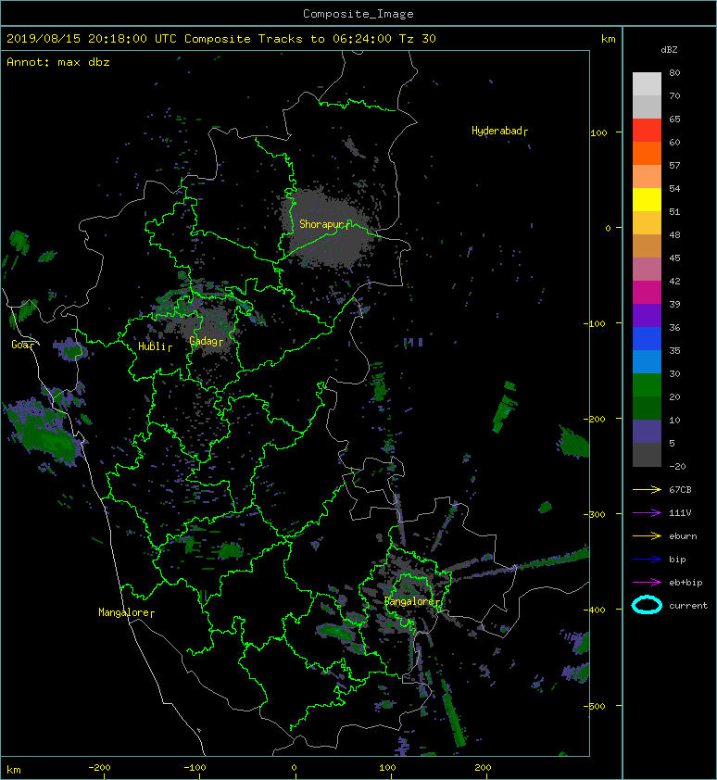Select the Hubli city label
This screenshot has height=780, width=717.
click(x=155, y=346)
